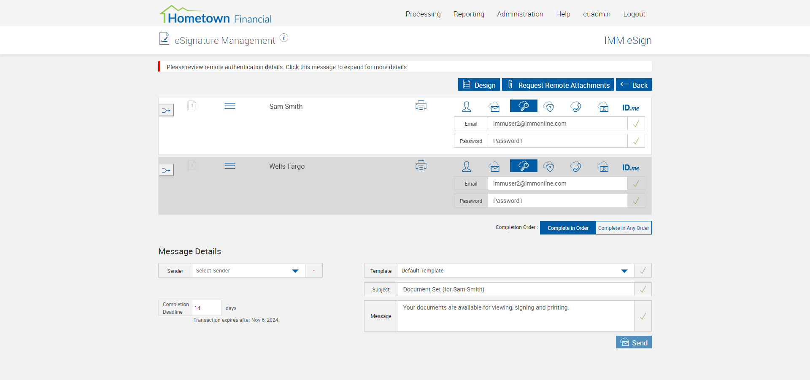Toggle password authentication for Wells Fargo
810x380 pixels.
[524, 166]
